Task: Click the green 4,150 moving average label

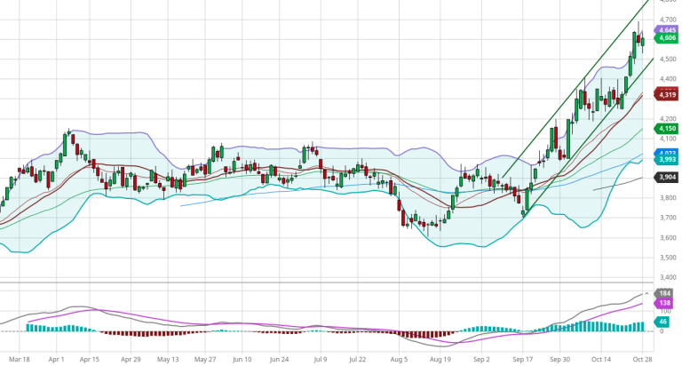Action: 666,129
